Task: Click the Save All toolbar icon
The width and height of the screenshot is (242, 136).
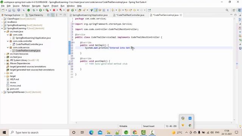Action: click(14, 10)
